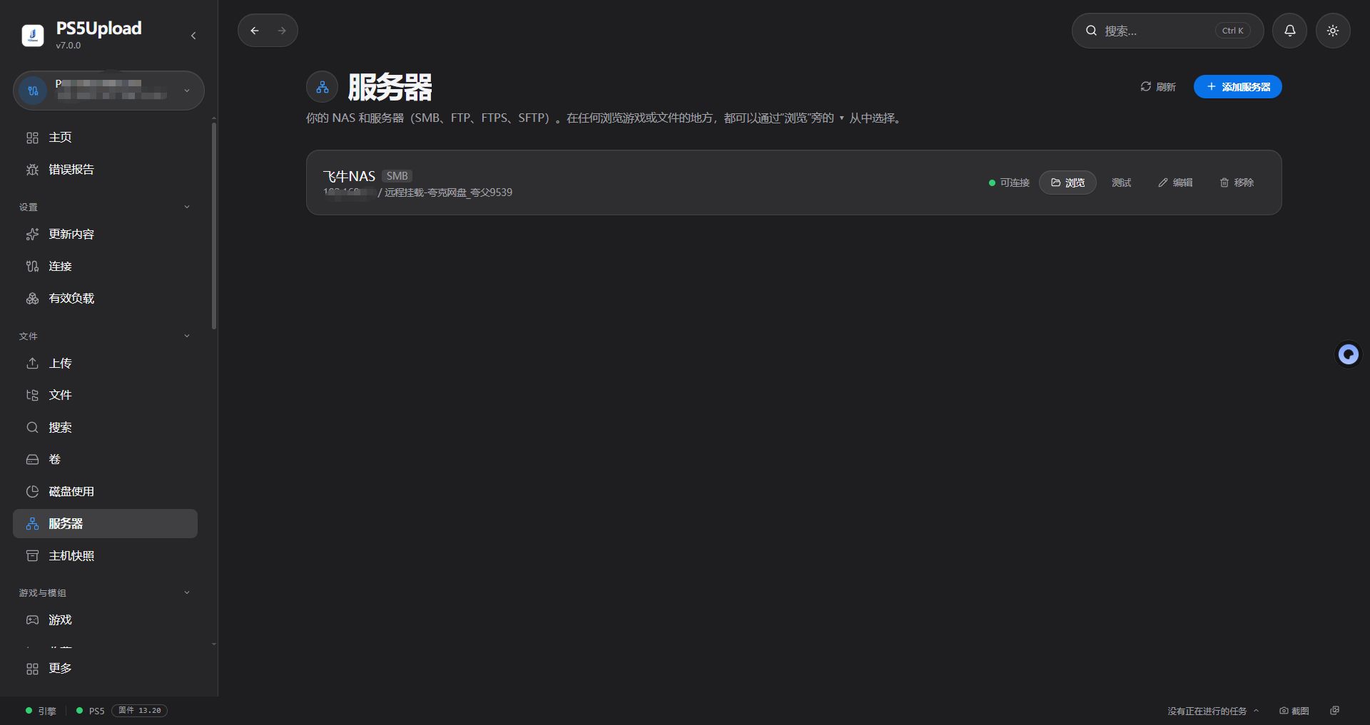
Task: Open 磁盘使用 disk usage page
Action: click(105, 492)
